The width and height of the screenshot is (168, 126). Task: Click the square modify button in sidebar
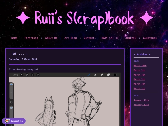12,102
